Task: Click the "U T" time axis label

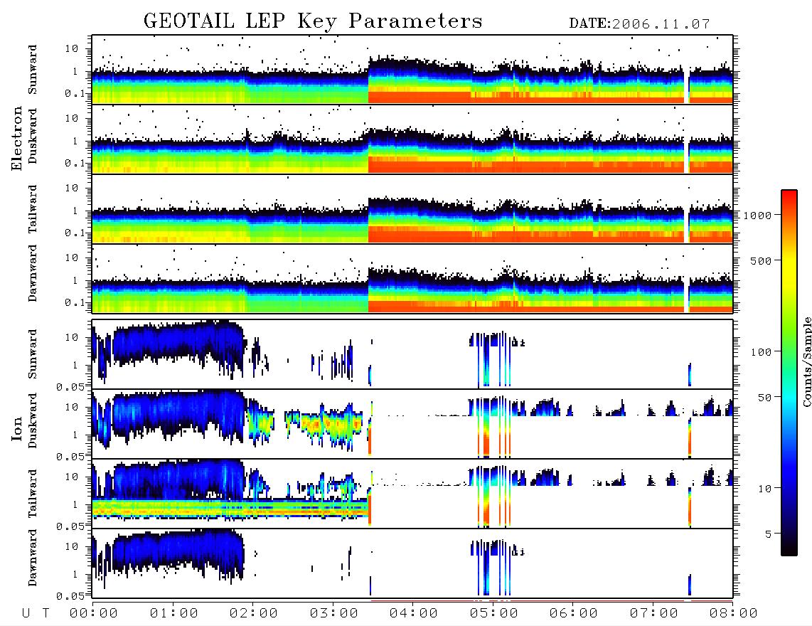Action: click(36, 613)
